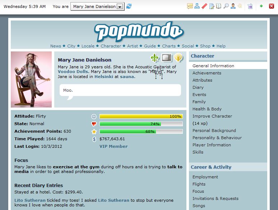Open the Shop menu
This screenshot has width=278, height=210.
(205, 46)
